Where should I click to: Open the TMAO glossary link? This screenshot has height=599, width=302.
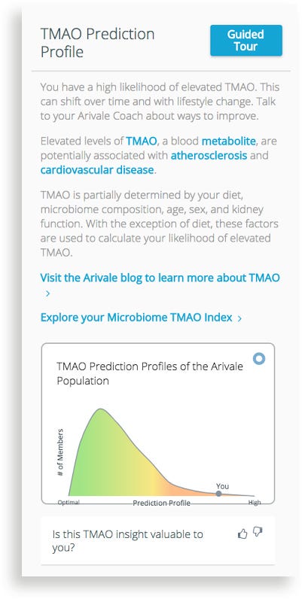point(142,141)
